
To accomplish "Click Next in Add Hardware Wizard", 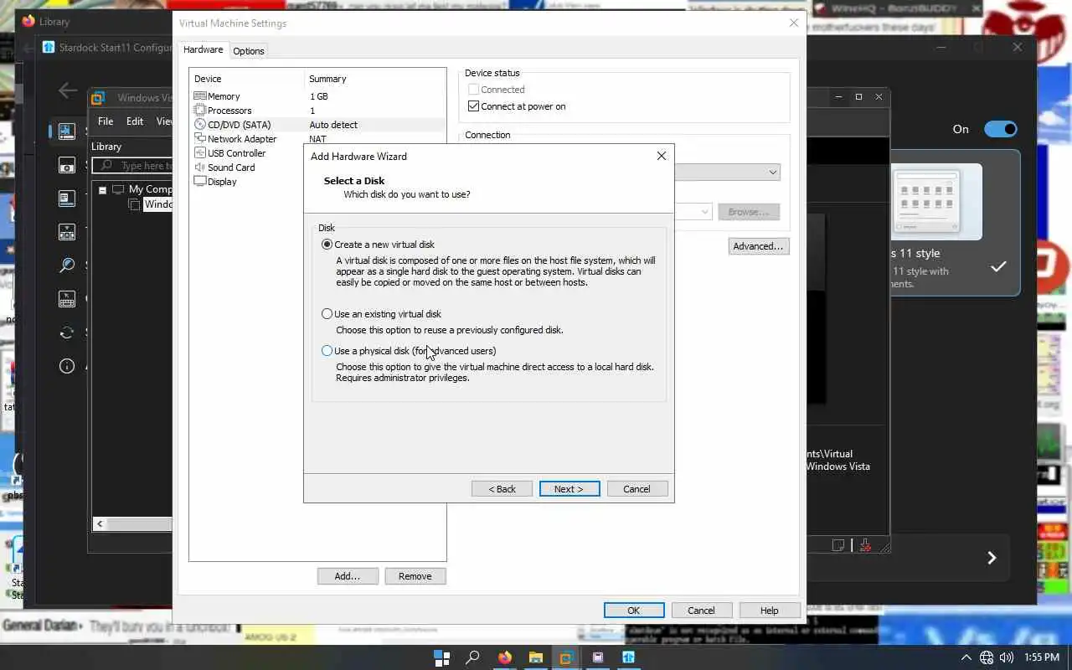I will click(569, 489).
